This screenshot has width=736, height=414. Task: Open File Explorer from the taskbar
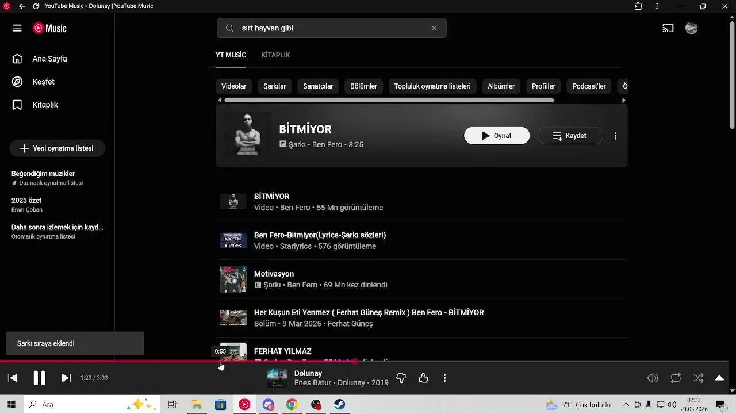pyautogui.click(x=197, y=405)
